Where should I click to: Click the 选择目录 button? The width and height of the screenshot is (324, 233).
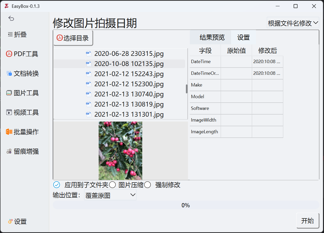73,38
